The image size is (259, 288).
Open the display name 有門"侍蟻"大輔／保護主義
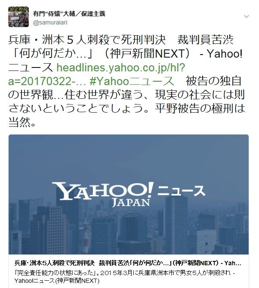(69, 14)
